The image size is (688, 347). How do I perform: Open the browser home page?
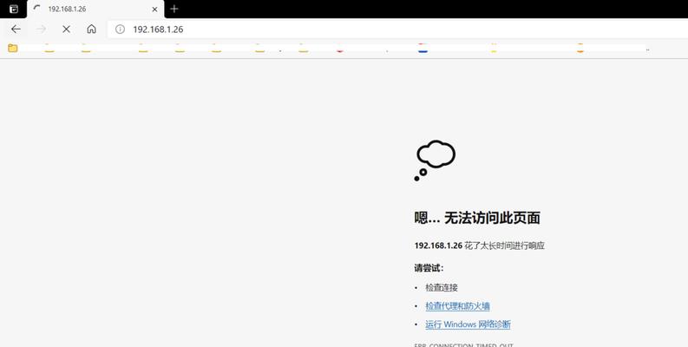91,29
